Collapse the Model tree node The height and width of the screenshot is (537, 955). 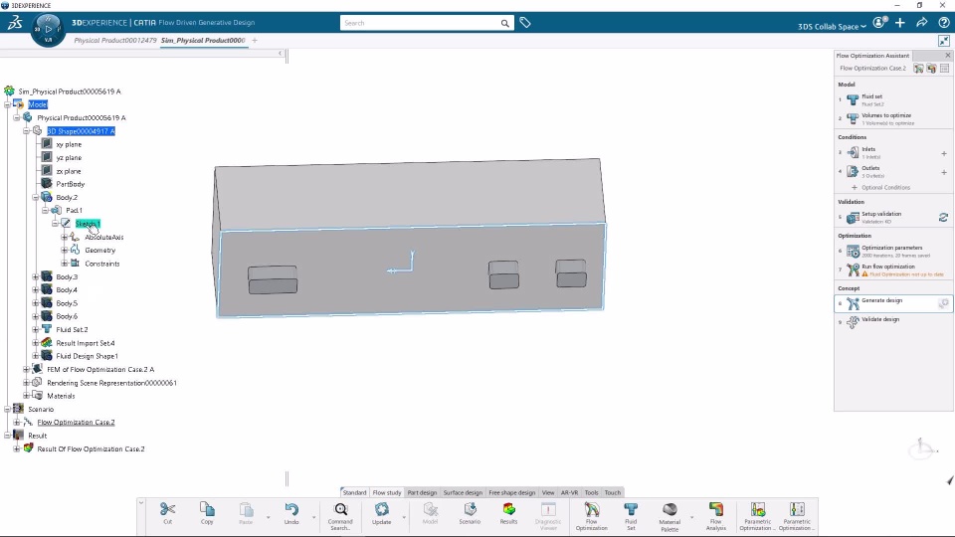coord(7,104)
